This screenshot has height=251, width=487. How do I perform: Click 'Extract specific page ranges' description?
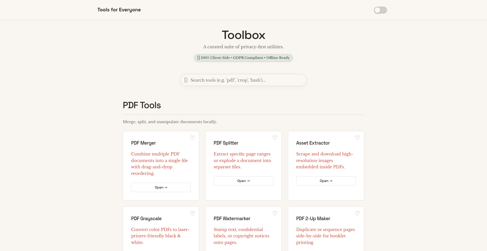click(242, 160)
